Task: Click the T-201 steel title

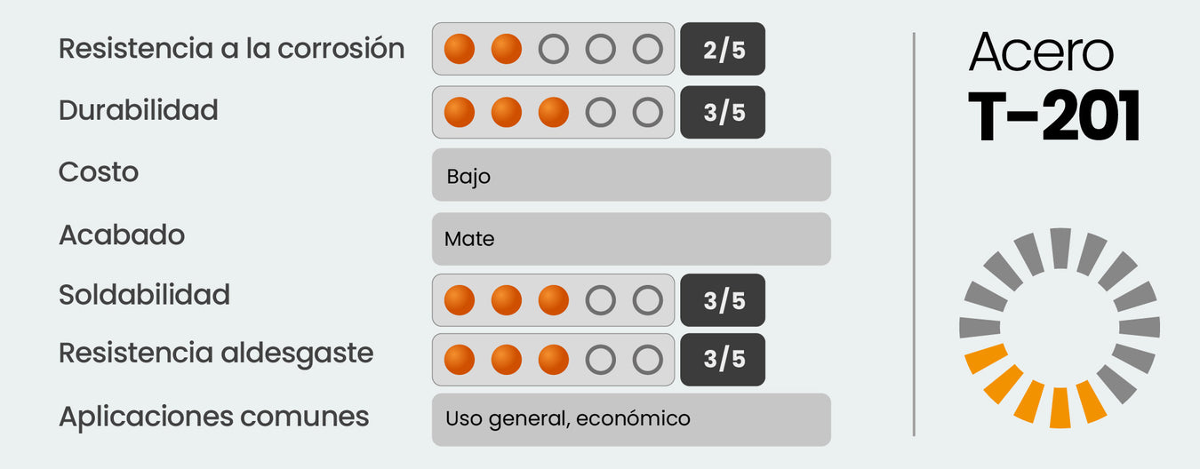Action: pos(1054,117)
